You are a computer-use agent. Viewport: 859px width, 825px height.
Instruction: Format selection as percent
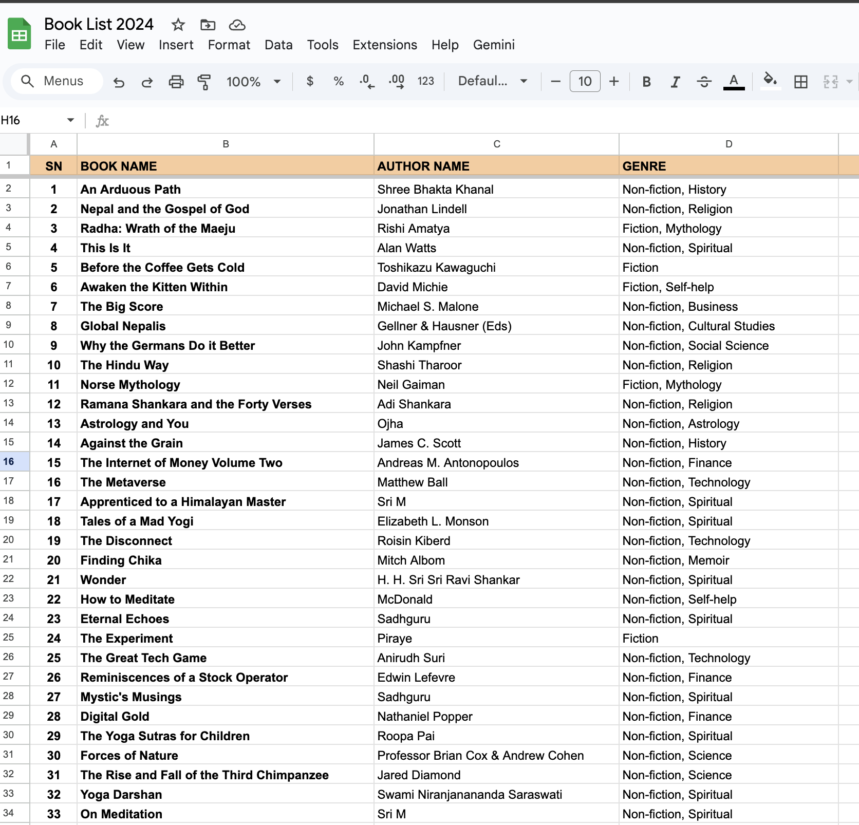tap(339, 81)
